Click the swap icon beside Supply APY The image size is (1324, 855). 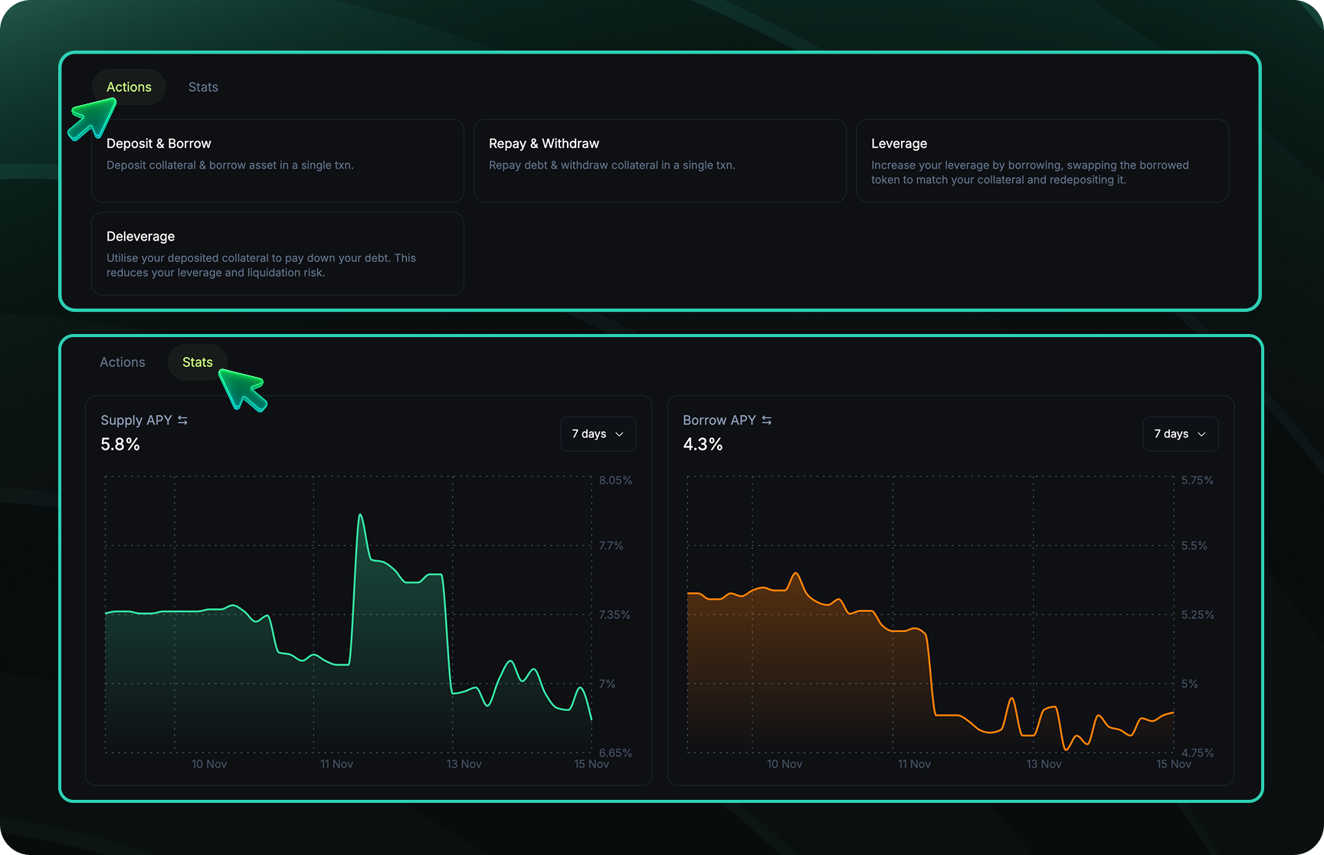182,421
